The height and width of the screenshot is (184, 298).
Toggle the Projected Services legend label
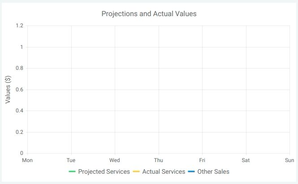point(104,171)
